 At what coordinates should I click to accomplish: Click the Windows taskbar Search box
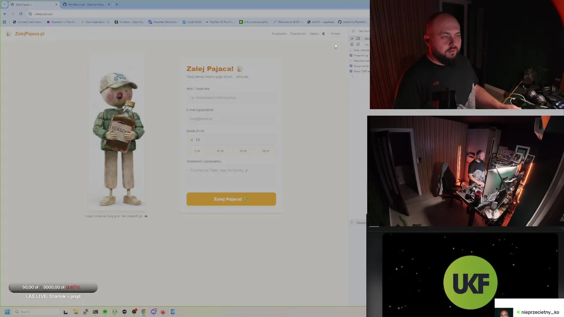(x=36, y=312)
